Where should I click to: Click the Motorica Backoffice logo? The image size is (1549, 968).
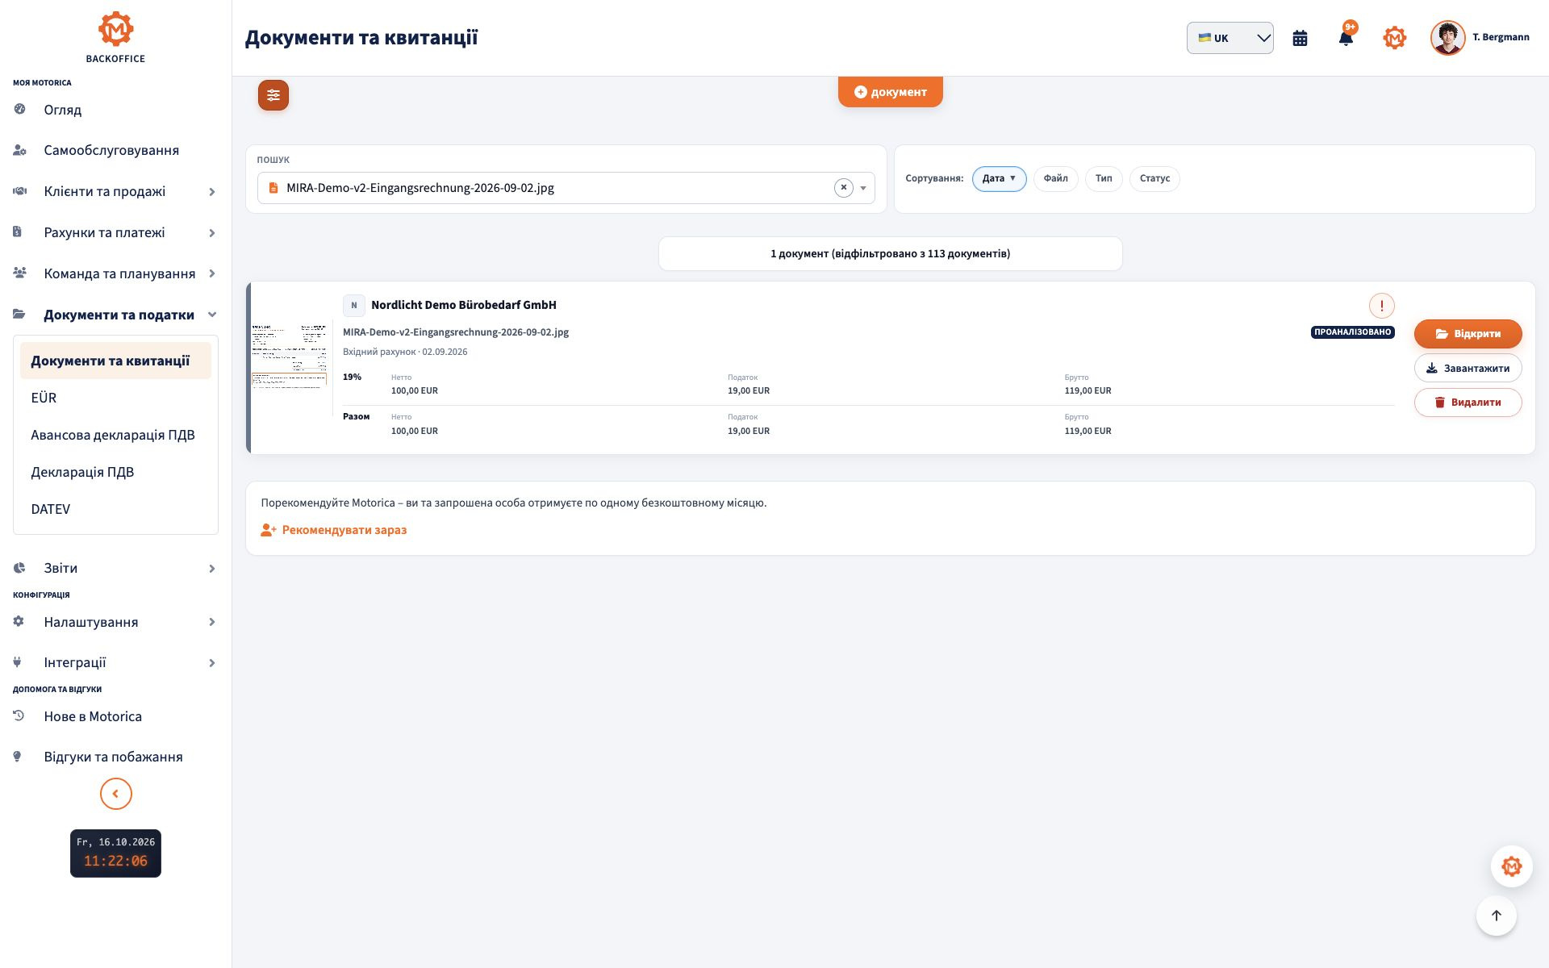tap(115, 37)
